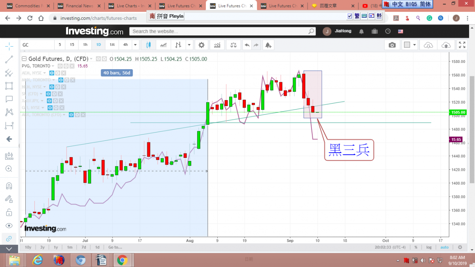Click the save chart cloud-upload icon
475x267 pixels.
point(446,45)
